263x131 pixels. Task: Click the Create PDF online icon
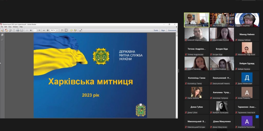6,30
